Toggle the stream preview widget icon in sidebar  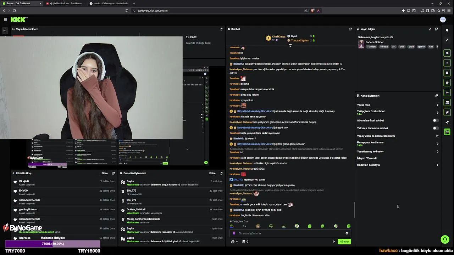(x=447, y=53)
